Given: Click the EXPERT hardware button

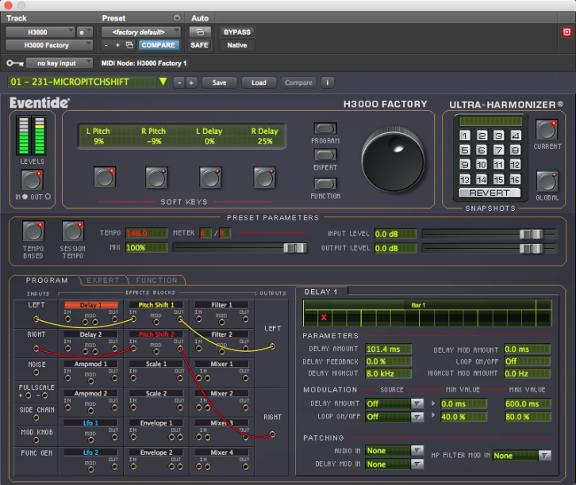Looking at the screenshot, I should click(x=325, y=155).
